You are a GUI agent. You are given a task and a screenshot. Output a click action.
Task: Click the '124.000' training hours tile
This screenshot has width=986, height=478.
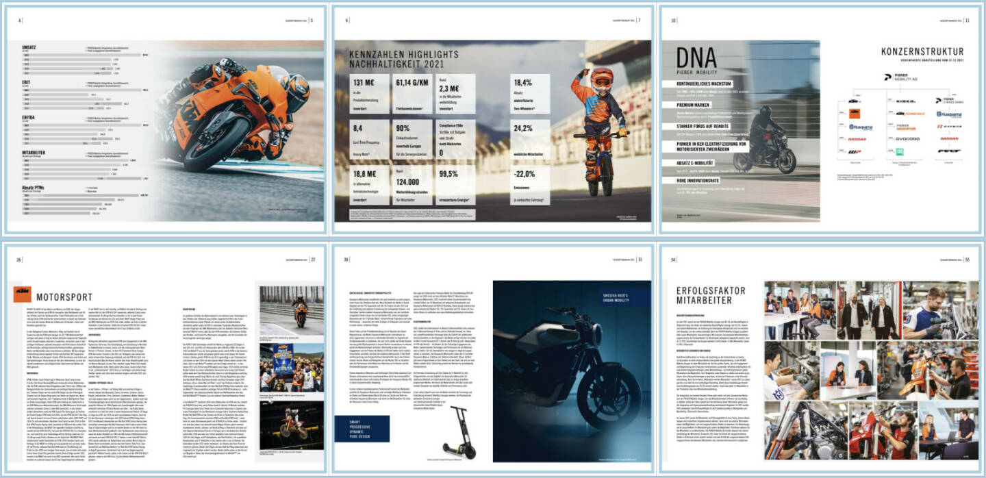pyautogui.click(x=414, y=186)
